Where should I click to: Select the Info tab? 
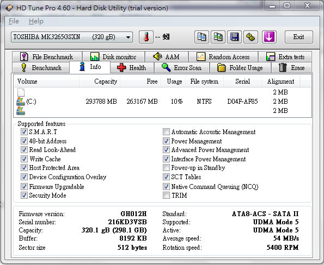pyautogui.click(x=90, y=67)
